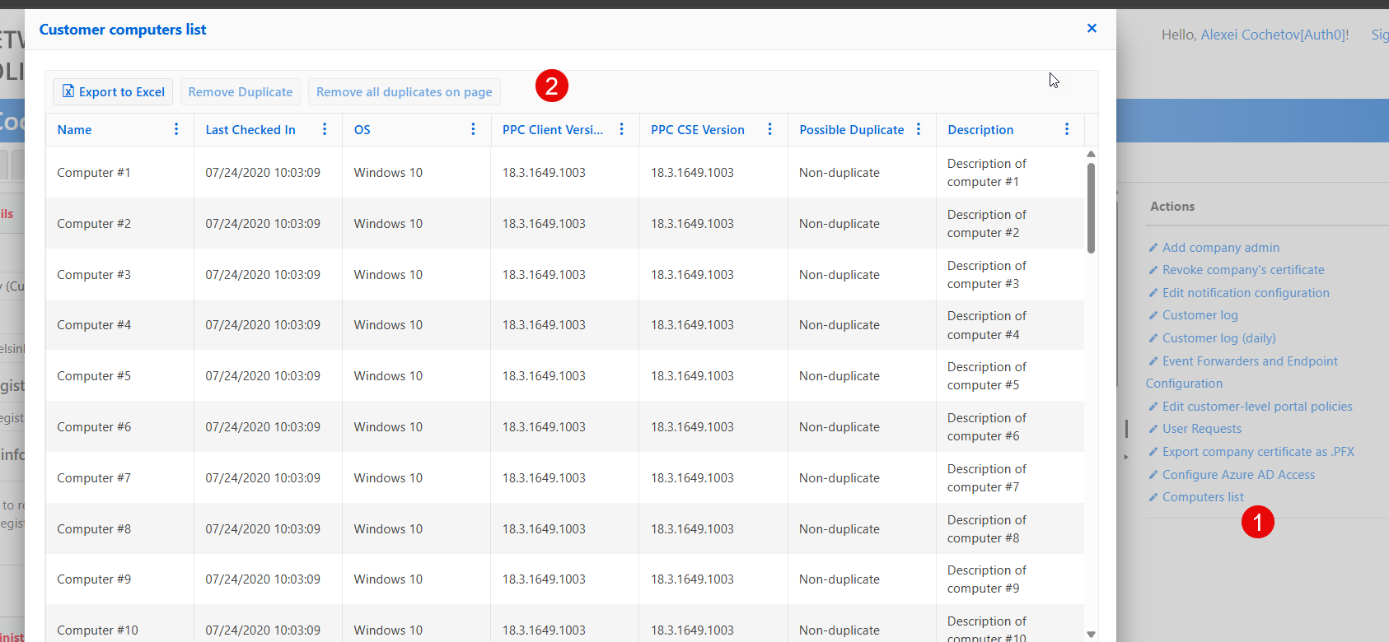This screenshot has width=1389, height=642.
Task: Open Last Checked In column menu
Action: click(x=325, y=129)
